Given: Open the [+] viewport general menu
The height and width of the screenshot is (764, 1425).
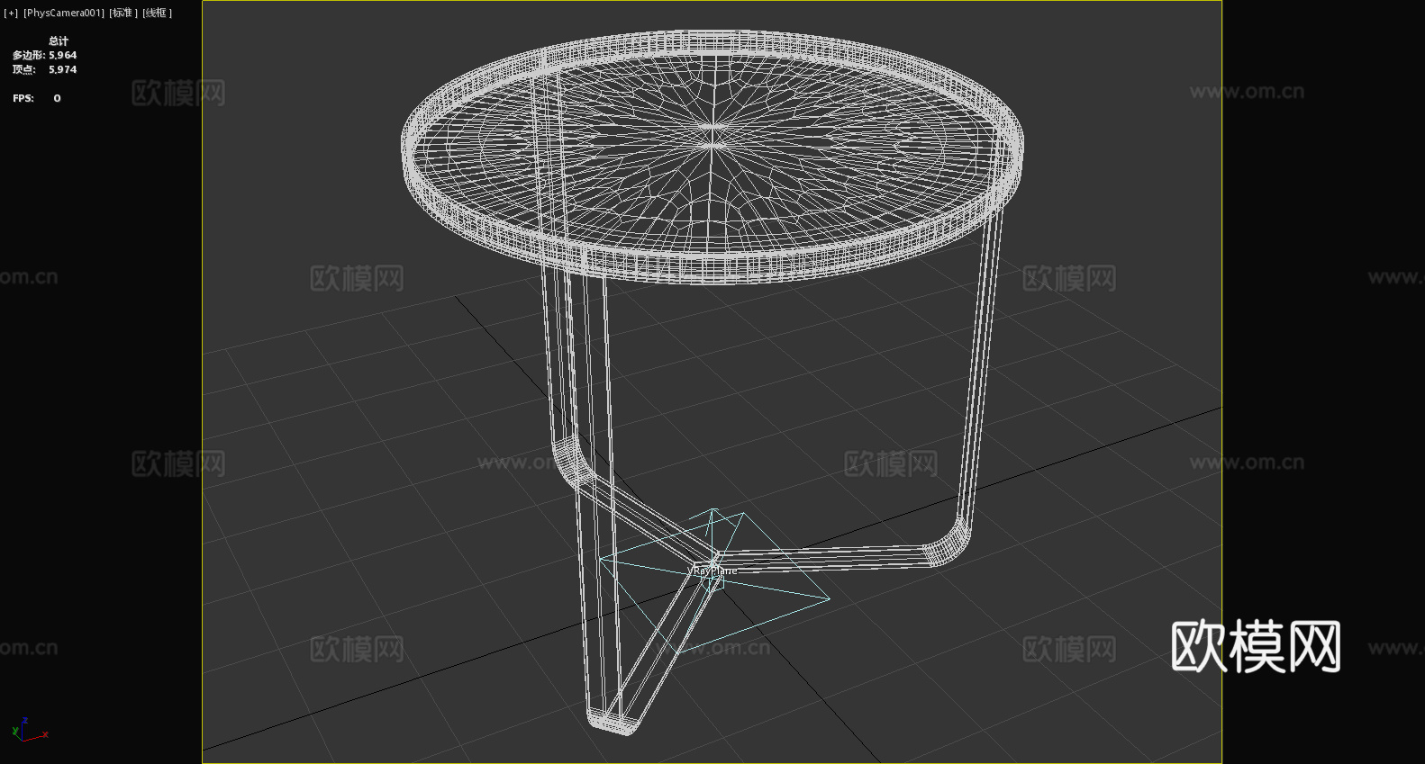Looking at the screenshot, I should [x=11, y=13].
